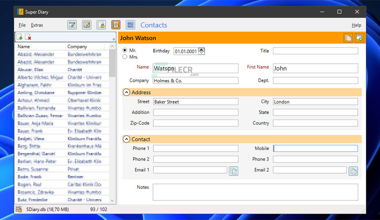This screenshot has width=380, height=220.
Task: Open the File menu
Action: [22, 25]
